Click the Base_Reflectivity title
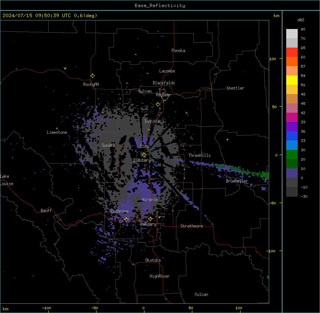This screenshot has height=313, width=320. 160,6
